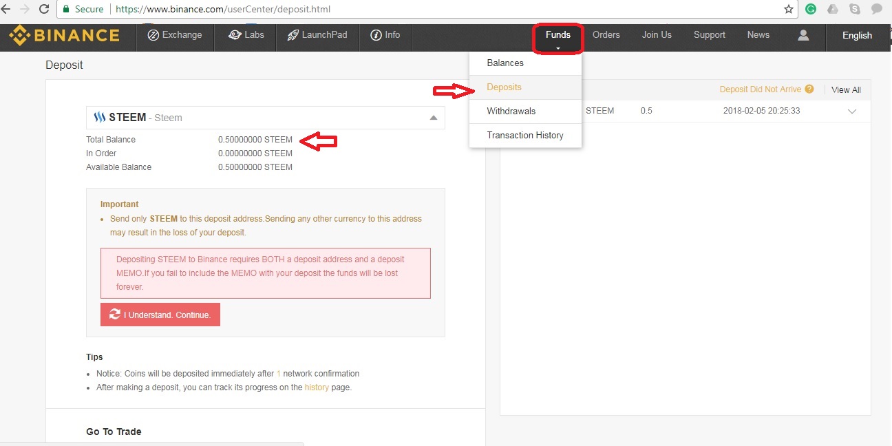Change language from English
This screenshot has width=892, height=446.
(x=857, y=36)
